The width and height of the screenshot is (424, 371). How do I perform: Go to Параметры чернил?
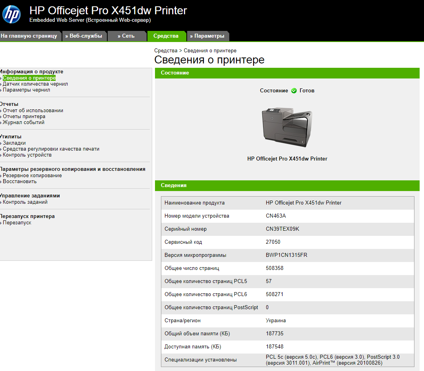coord(26,90)
